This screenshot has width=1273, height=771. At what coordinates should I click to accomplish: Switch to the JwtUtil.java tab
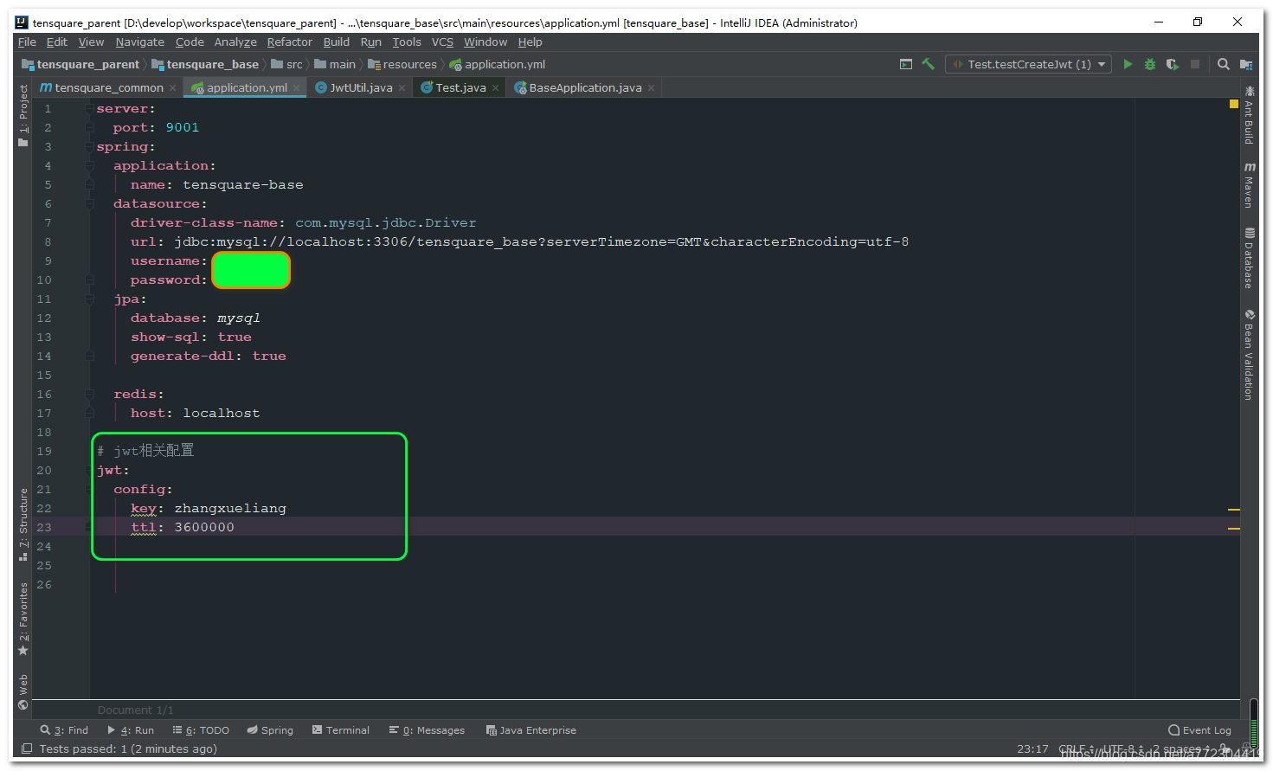359,87
